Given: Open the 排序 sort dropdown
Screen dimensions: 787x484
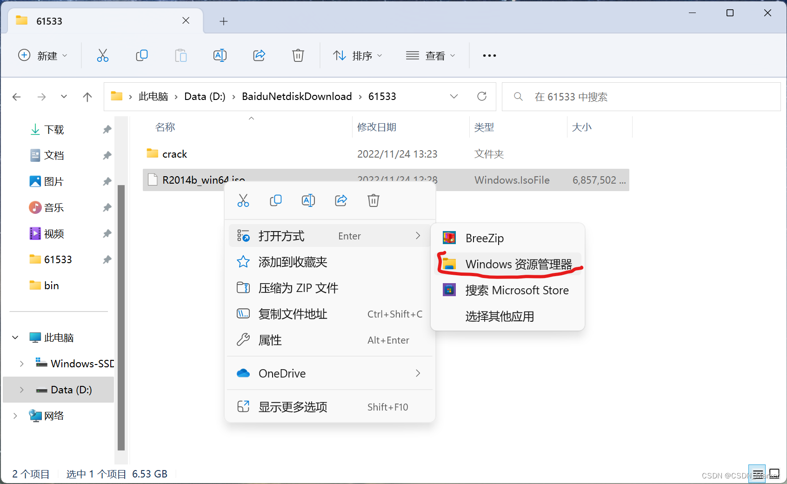Looking at the screenshot, I should [x=358, y=55].
